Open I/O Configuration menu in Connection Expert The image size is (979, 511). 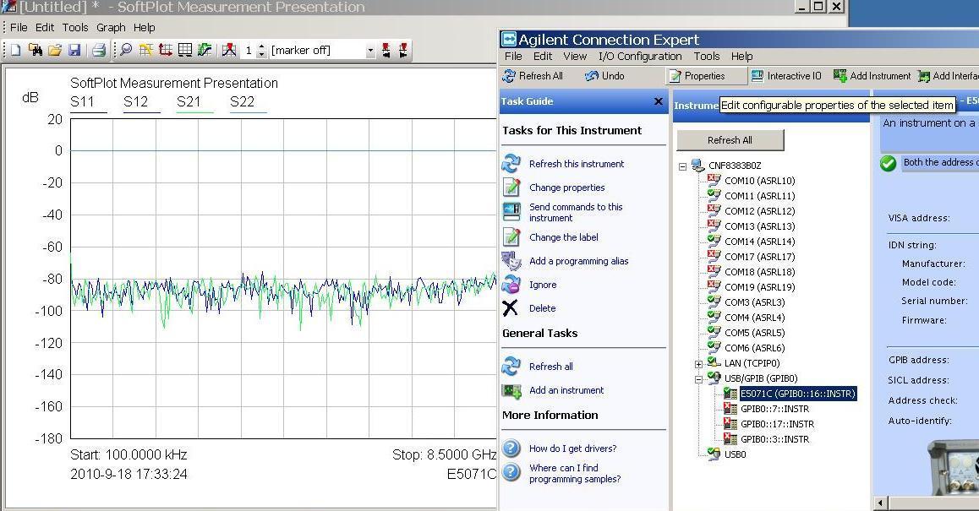(x=640, y=56)
